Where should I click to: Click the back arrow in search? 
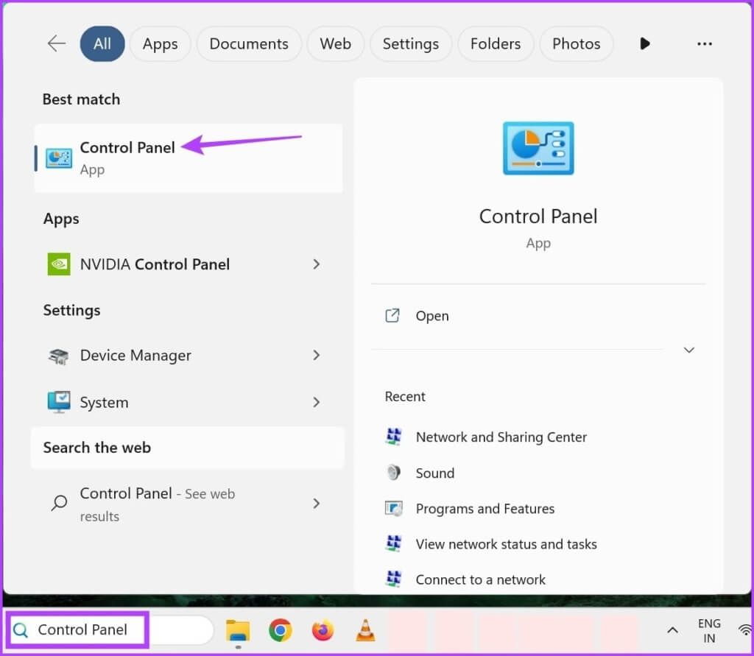(56, 43)
